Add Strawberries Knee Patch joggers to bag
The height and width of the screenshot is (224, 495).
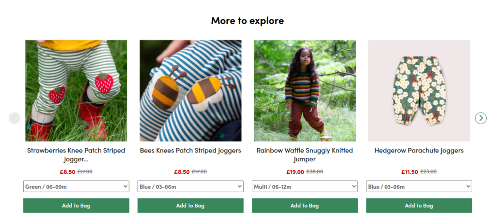pos(76,206)
